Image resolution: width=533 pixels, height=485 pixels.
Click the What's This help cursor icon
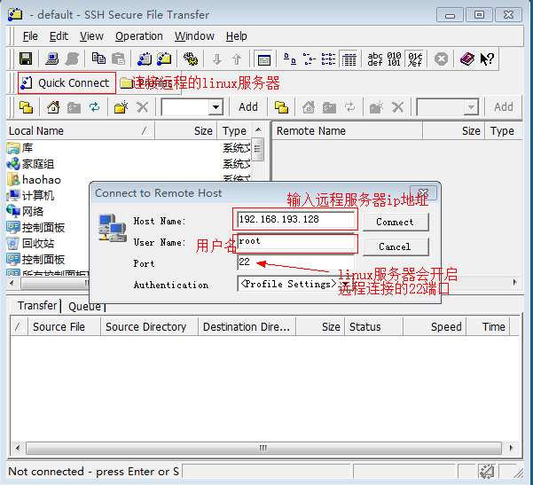point(487,59)
